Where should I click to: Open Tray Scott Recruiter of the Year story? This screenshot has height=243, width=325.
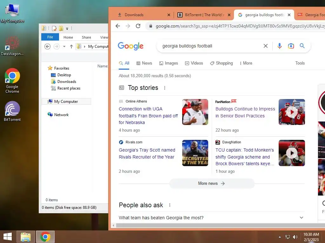(x=147, y=153)
